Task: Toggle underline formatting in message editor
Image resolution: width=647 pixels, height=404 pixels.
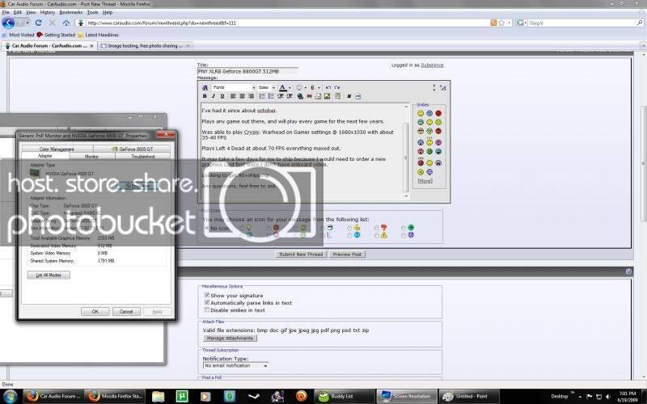Action: tap(222, 96)
